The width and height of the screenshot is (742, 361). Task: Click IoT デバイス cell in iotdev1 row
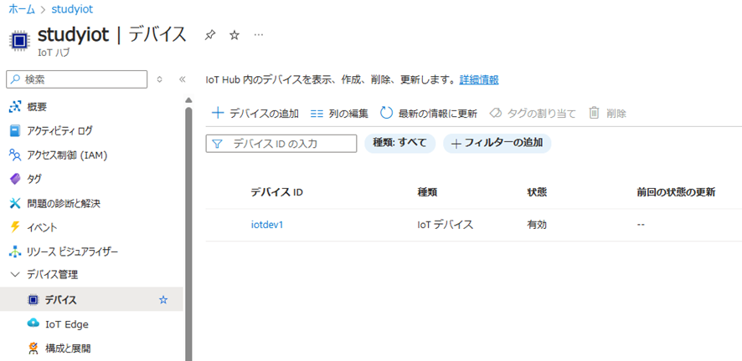(x=445, y=225)
